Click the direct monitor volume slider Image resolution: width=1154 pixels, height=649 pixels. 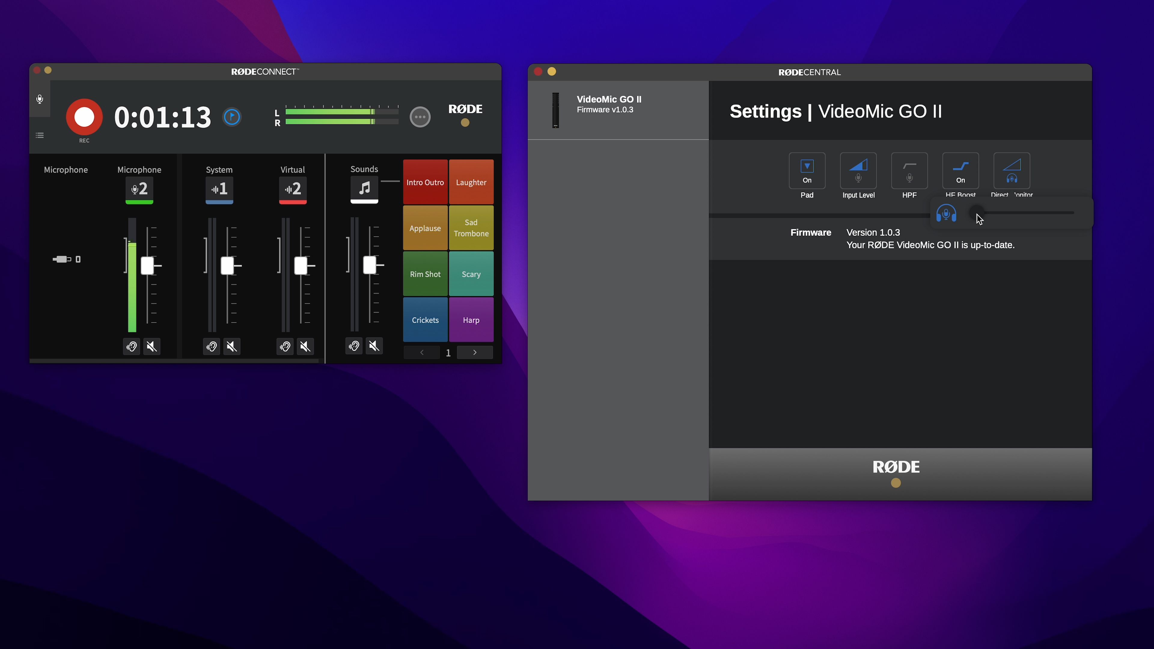1026,213
